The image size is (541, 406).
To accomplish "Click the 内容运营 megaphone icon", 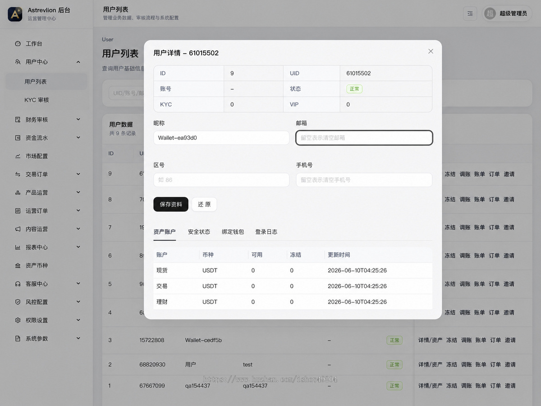I will click(x=18, y=229).
